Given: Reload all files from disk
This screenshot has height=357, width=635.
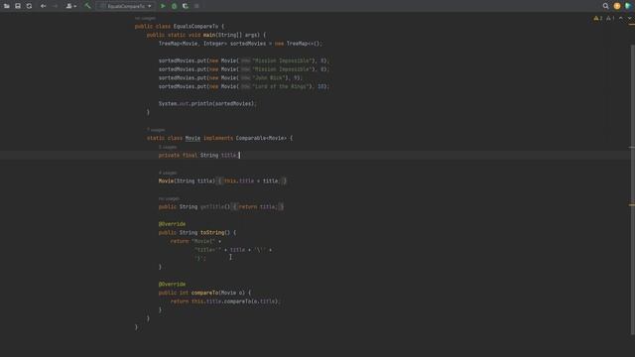Looking at the screenshot, I should click(29, 6).
